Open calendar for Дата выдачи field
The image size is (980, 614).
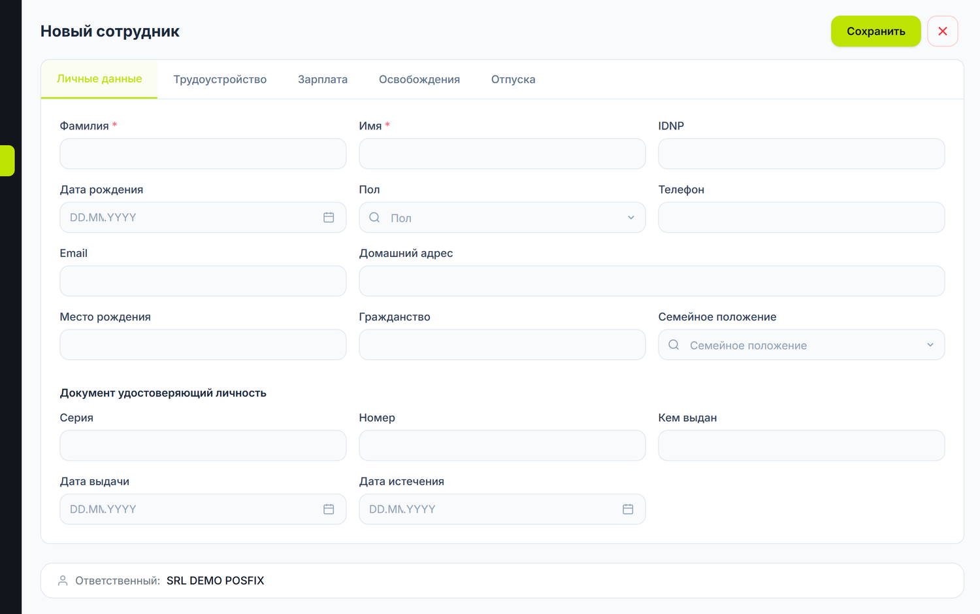(x=329, y=509)
